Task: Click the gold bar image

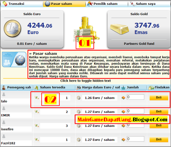Action: click(119, 29)
